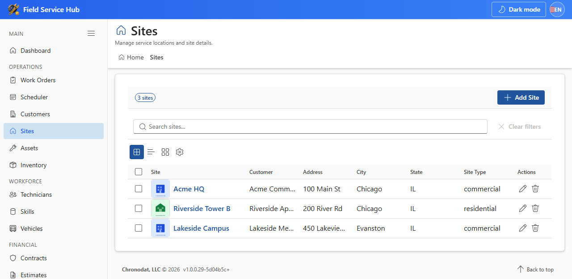Open the Acme HQ site link
This screenshot has height=279, width=572.
click(x=189, y=189)
